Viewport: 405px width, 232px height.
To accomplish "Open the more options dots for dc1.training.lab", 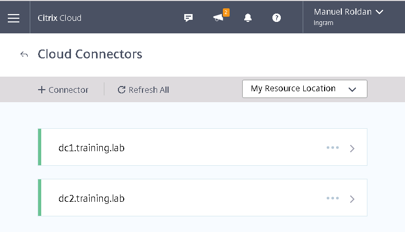I will coord(332,148).
